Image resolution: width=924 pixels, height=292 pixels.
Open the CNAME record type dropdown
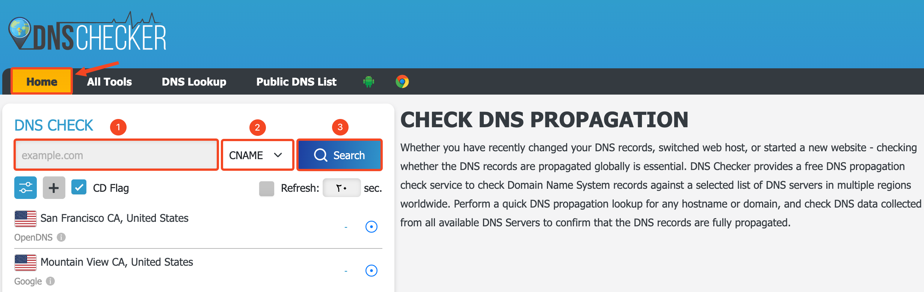pos(257,155)
